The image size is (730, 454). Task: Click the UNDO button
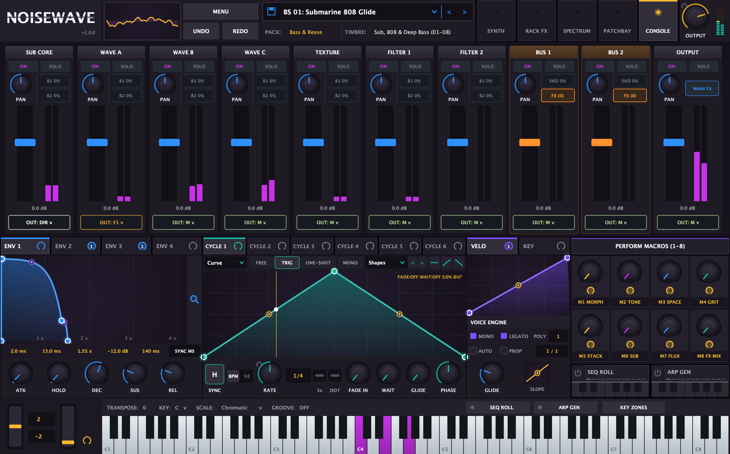tap(201, 31)
